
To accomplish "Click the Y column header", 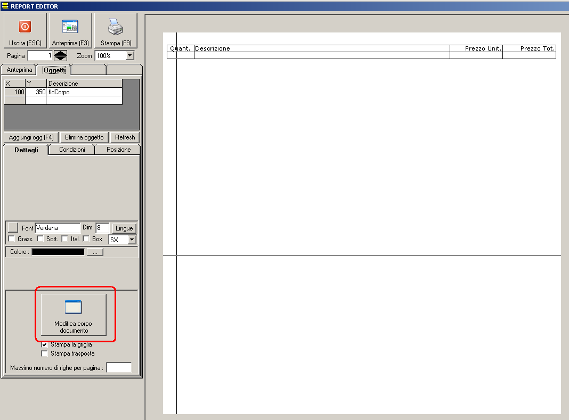I will coord(36,84).
